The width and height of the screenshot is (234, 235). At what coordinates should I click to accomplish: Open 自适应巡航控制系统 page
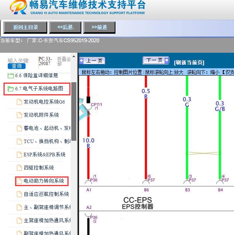click(x=46, y=194)
